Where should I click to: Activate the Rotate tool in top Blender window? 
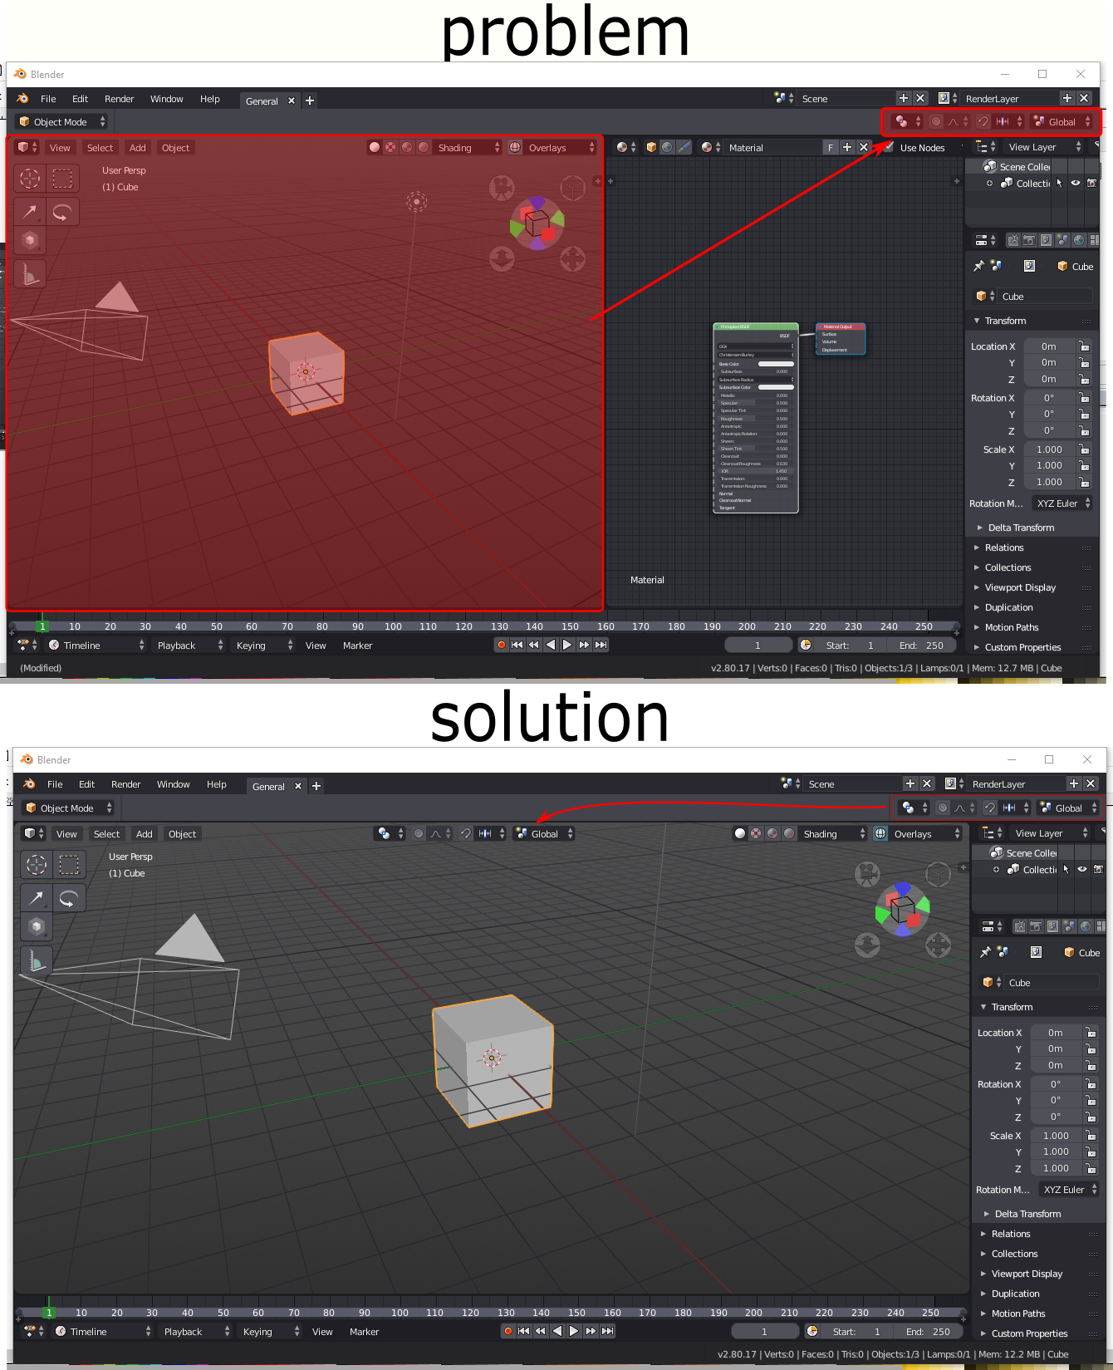click(x=62, y=212)
